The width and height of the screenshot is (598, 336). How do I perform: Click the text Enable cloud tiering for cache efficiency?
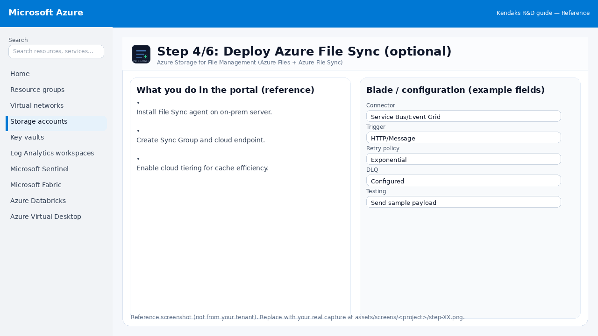click(x=202, y=168)
